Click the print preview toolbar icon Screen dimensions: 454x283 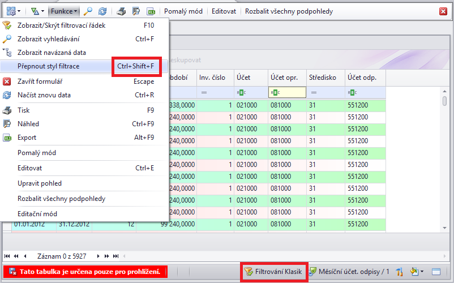(x=136, y=11)
